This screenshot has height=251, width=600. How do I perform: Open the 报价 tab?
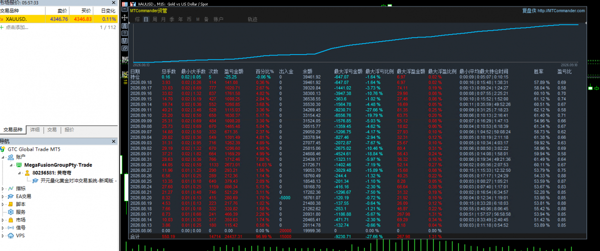tap(69, 130)
